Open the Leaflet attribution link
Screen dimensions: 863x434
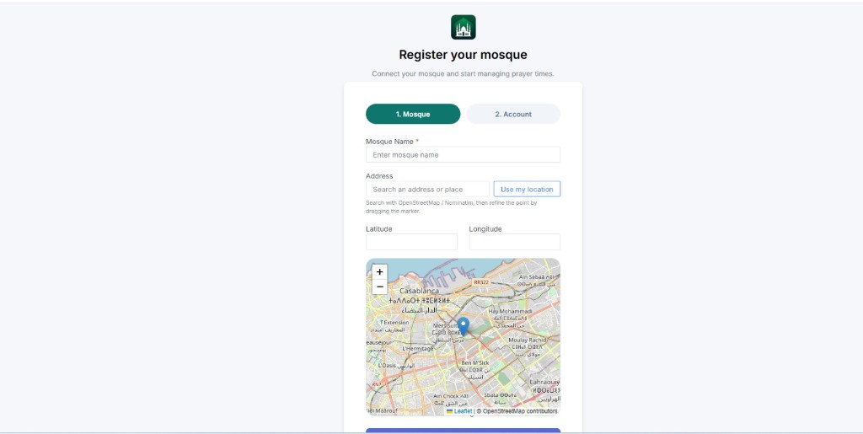click(463, 411)
